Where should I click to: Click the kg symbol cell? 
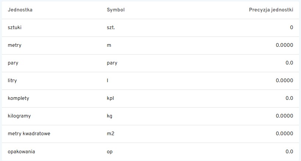pos(109,116)
